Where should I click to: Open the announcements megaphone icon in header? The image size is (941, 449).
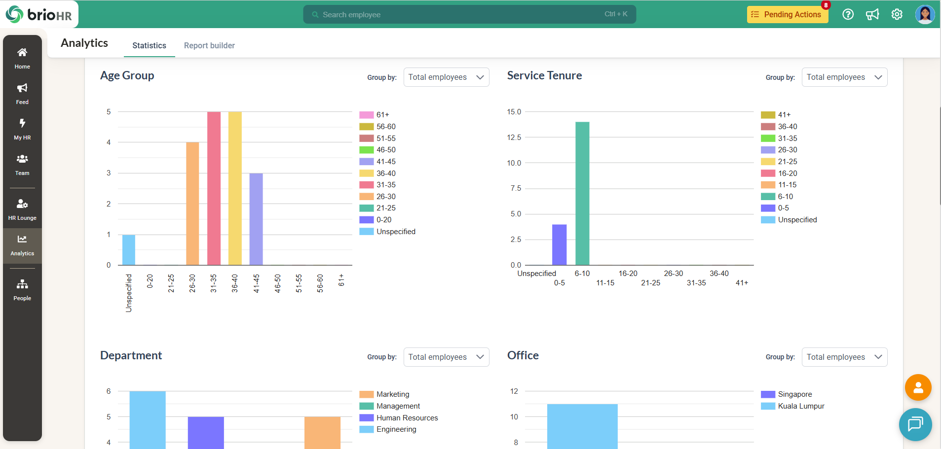[x=872, y=14]
